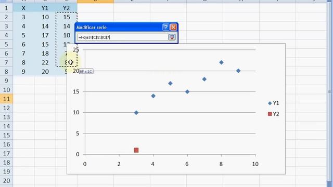Click the Y1 diamond marker at x equals 8
The height and width of the screenshot is (187, 333).
point(221,62)
